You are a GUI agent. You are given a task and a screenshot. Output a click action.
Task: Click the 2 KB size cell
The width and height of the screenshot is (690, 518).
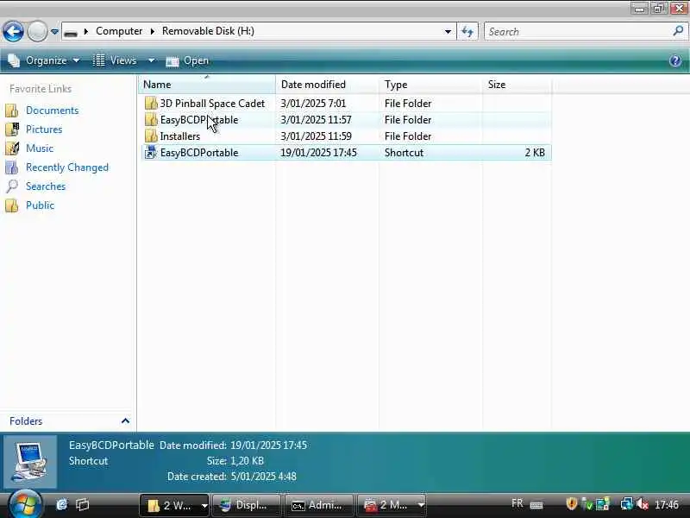[x=535, y=153]
